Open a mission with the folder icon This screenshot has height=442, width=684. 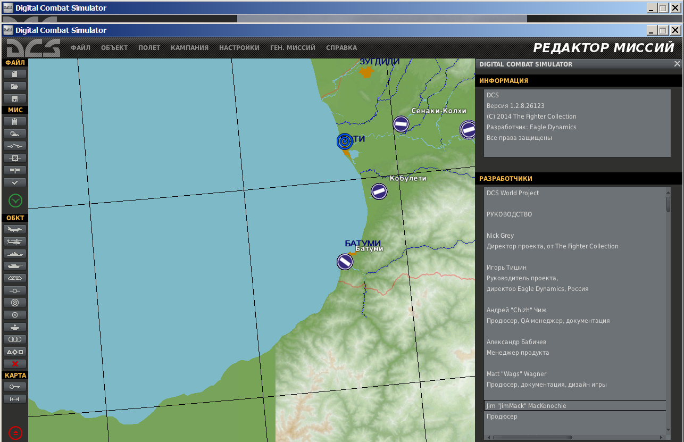tap(15, 86)
